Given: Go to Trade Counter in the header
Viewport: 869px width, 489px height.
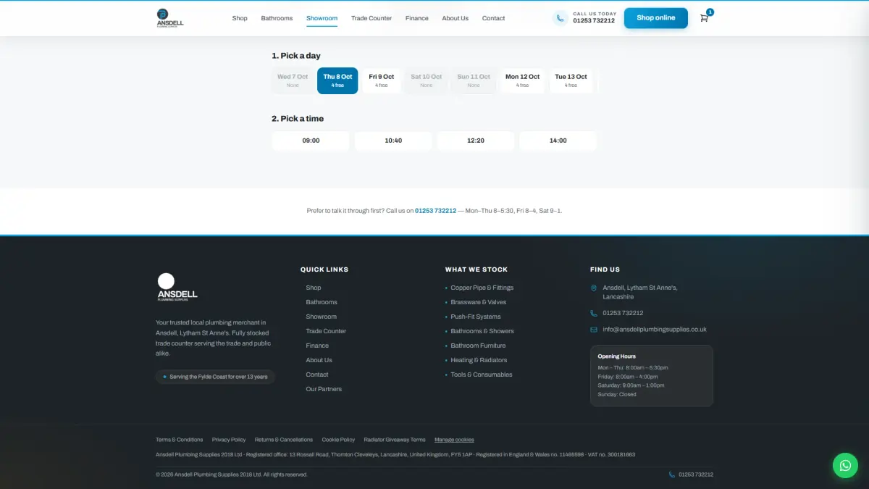Looking at the screenshot, I should coord(371,18).
